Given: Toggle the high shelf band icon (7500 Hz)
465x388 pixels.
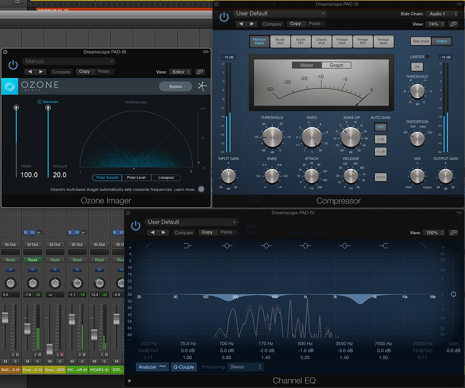Looking at the screenshot, I should pyautogui.click(x=384, y=245).
